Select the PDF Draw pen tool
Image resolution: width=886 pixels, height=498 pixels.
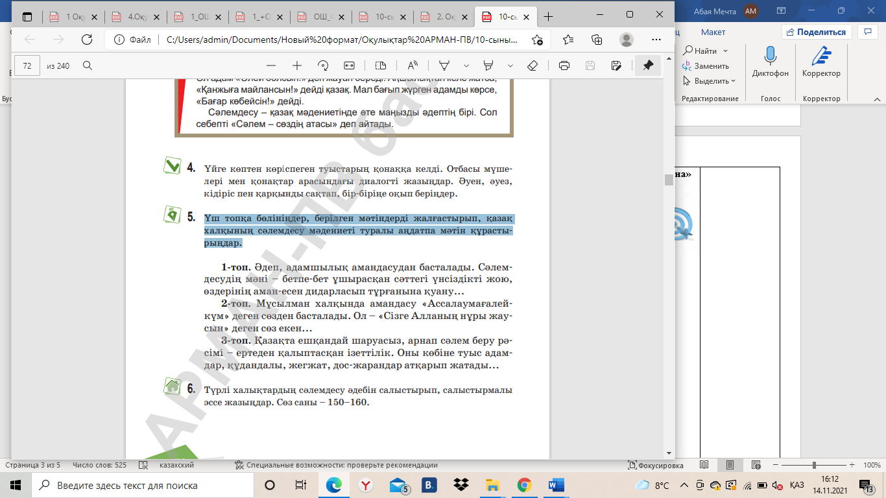(x=445, y=65)
